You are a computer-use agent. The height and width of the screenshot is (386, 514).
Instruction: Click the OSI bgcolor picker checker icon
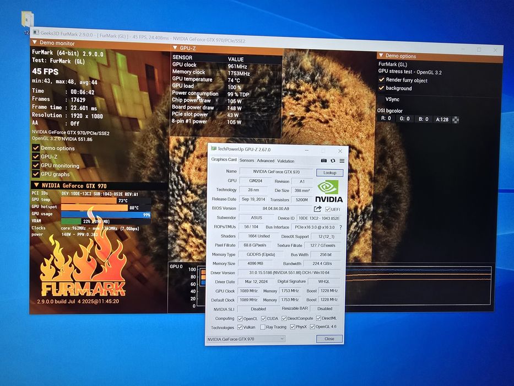455,120
